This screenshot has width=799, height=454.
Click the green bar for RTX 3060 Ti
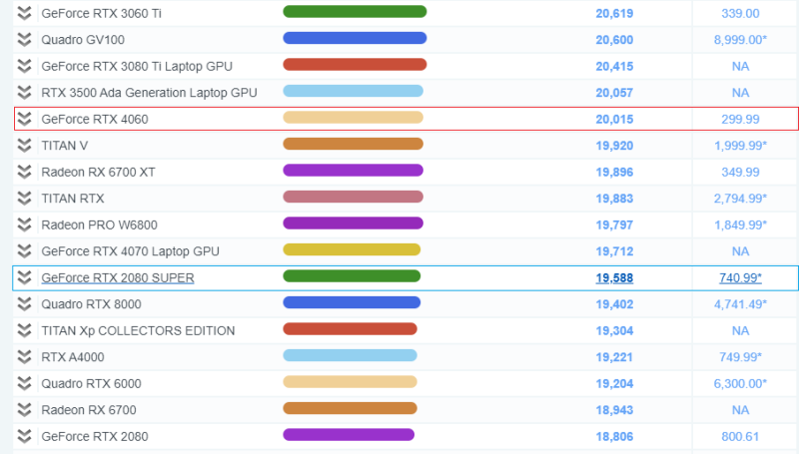click(x=355, y=12)
